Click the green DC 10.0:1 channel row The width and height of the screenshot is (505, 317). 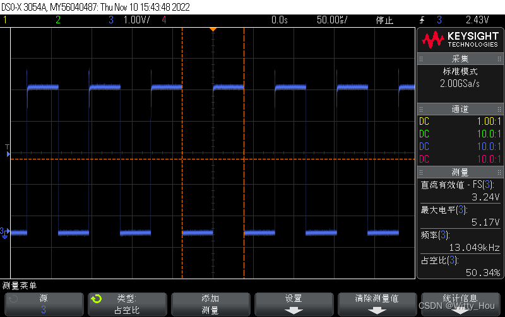pos(460,134)
